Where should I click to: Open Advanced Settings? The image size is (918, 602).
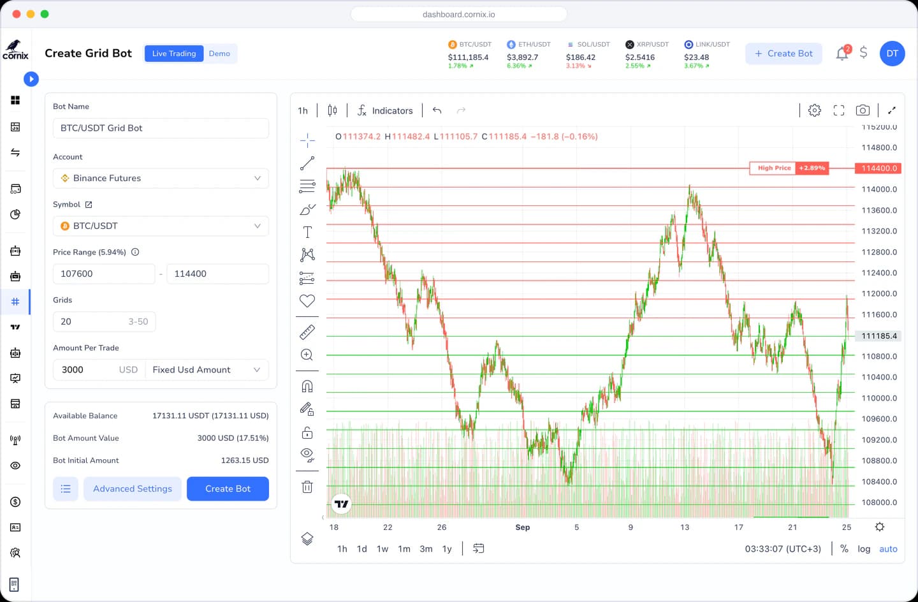pyautogui.click(x=133, y=488)
